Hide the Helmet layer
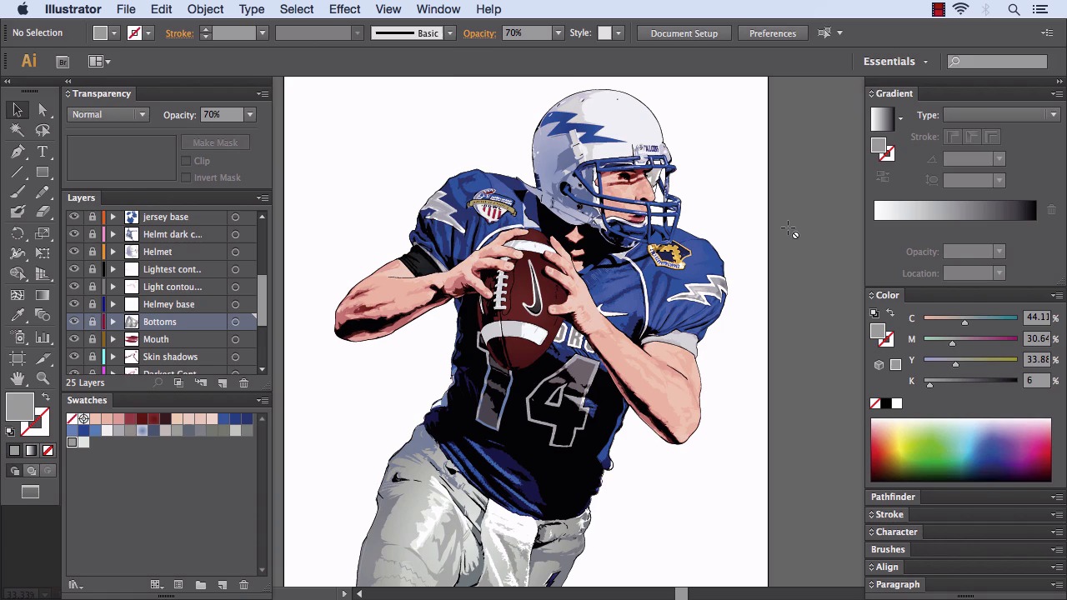 tap(74, 252)
